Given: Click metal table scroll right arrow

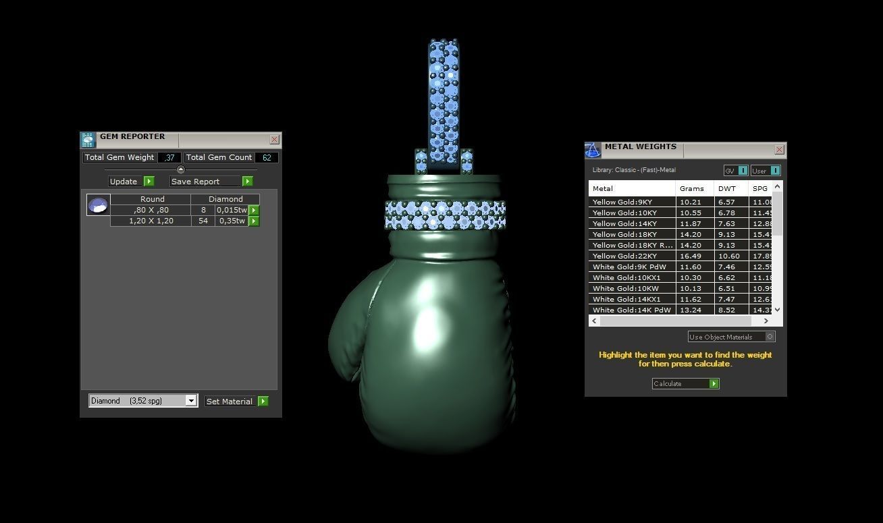Looking at the screenshot, I should coord(766,321).
